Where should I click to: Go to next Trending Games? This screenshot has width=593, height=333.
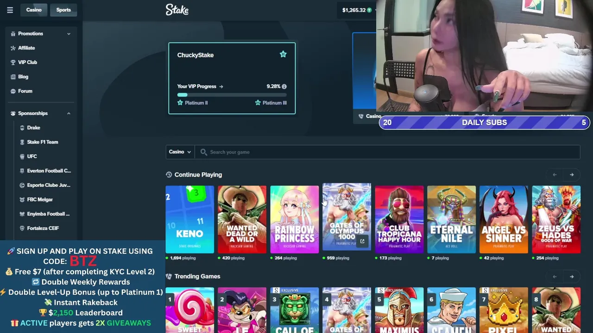click(572, 276)
